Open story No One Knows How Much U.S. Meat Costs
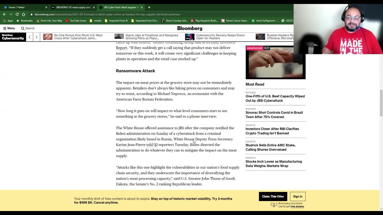 tap(78, 37)
